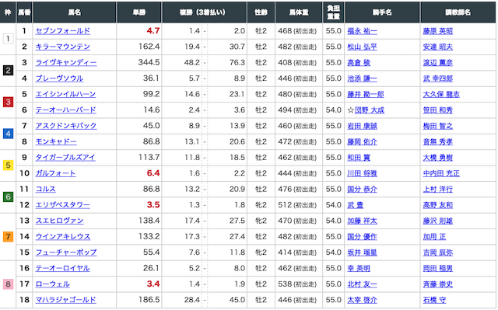This screenshot has width=498, height=310.
Task: Open horse ガルフォート link
Action: tap(55, 173)
